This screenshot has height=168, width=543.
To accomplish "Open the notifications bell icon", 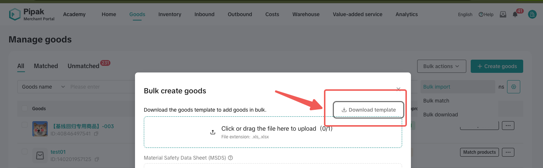I will click(x=515, y=15).
